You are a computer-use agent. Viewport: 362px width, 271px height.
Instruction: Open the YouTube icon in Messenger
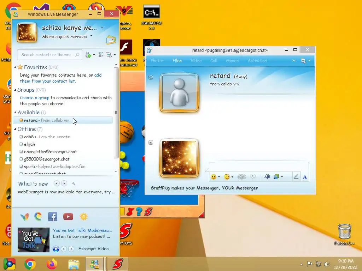tap(68, 217)
